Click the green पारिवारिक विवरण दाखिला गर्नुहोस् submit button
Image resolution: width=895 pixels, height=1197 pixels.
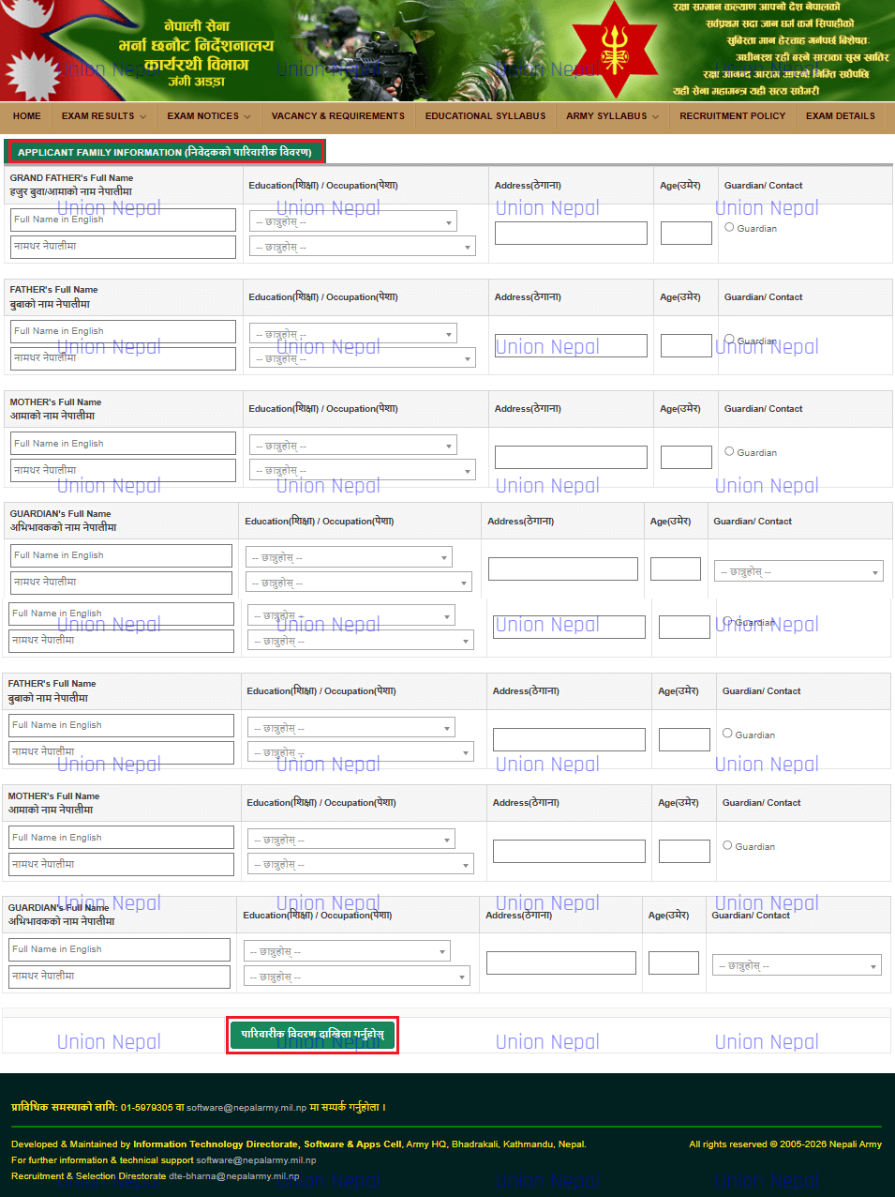click(313, 1034)
